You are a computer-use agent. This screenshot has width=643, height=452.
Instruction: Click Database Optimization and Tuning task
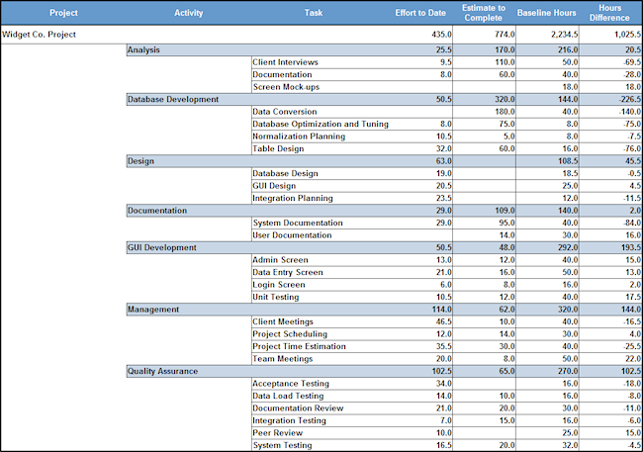321,124
